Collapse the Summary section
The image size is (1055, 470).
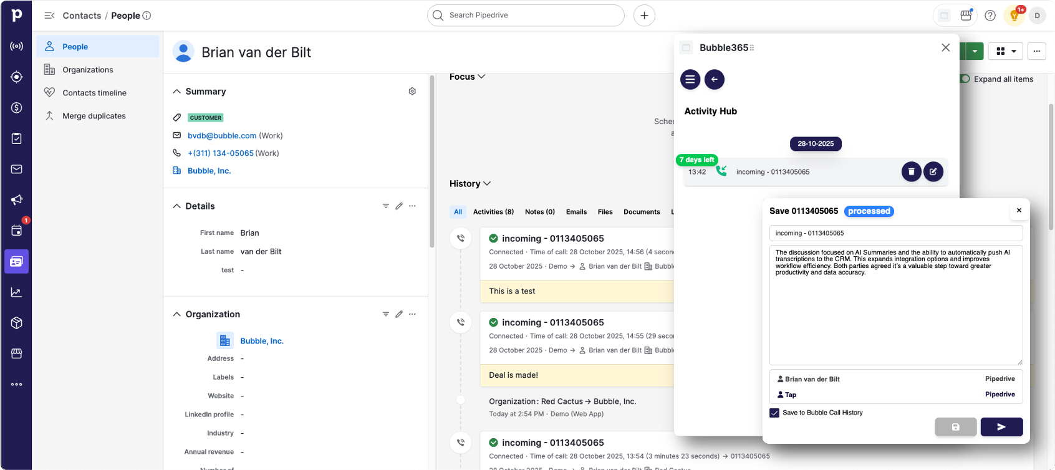click(177, 92)
